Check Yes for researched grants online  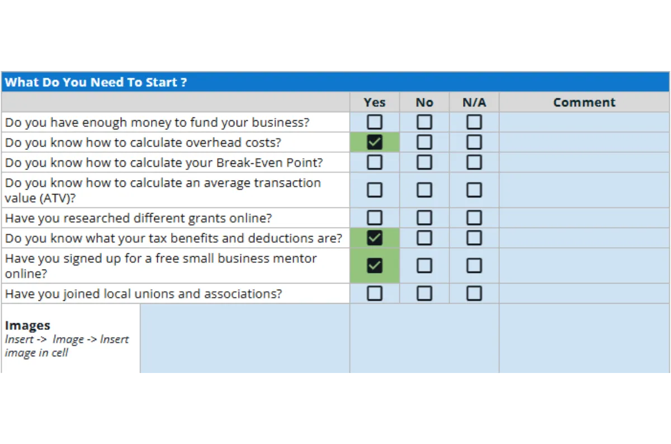(x=374, y=218)
